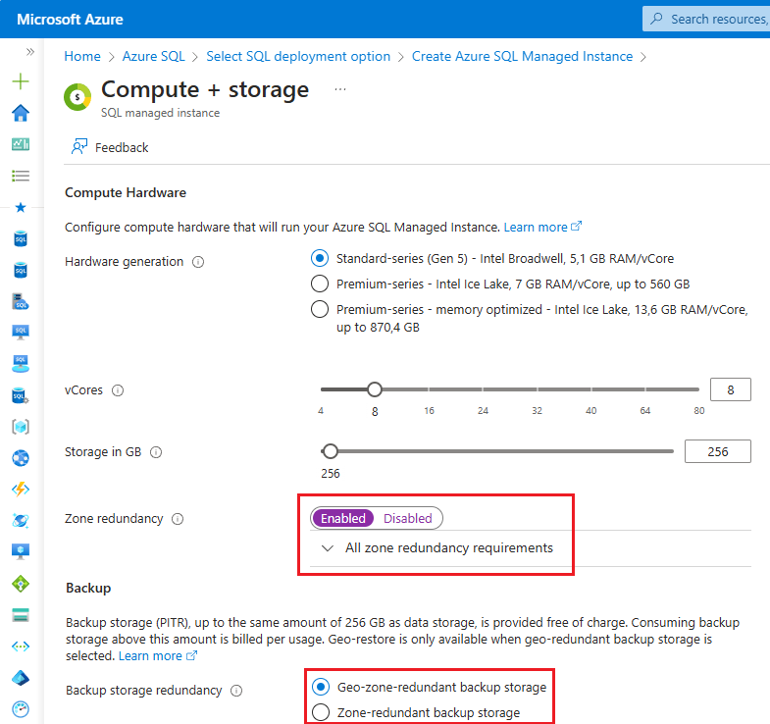The height and width of the screenshot is (724, 770).
Task: Open the SQL server cloud icon in the sidebar
Action: point(21,301)
